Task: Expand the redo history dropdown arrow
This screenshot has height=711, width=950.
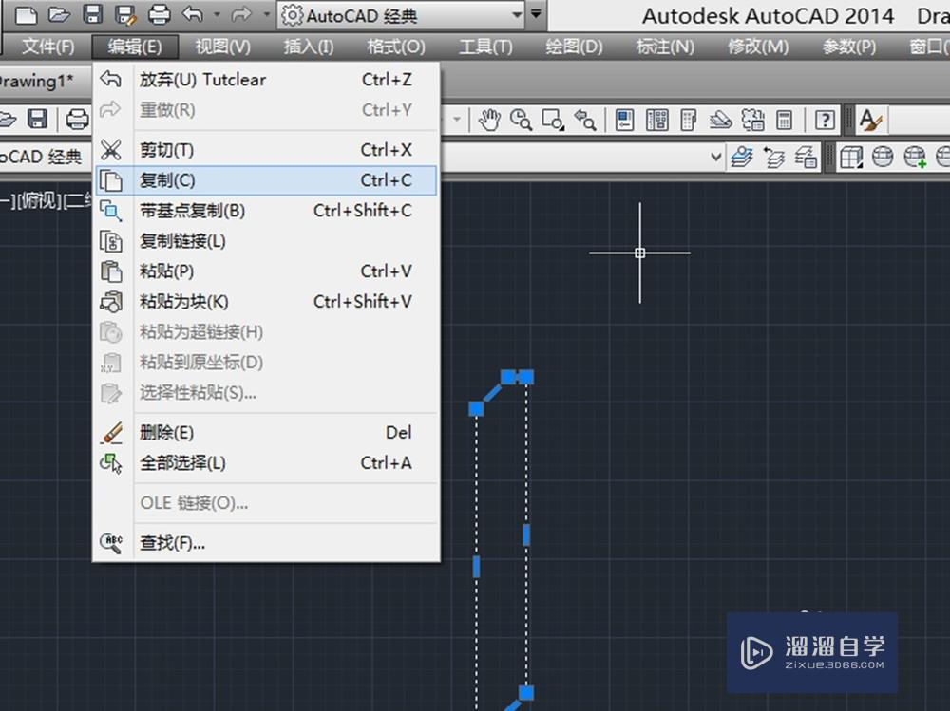Action: click(x=266, y=14)
